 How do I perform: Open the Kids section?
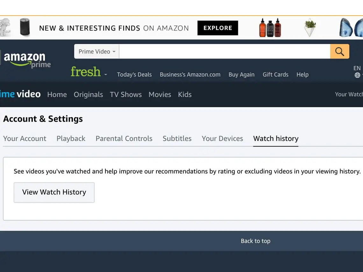[185, 94]
